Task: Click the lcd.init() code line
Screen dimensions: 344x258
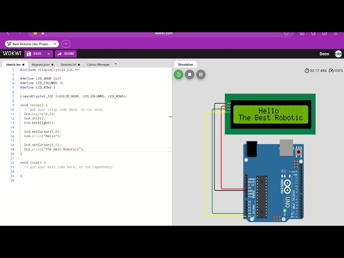Action: click(34, 118)
